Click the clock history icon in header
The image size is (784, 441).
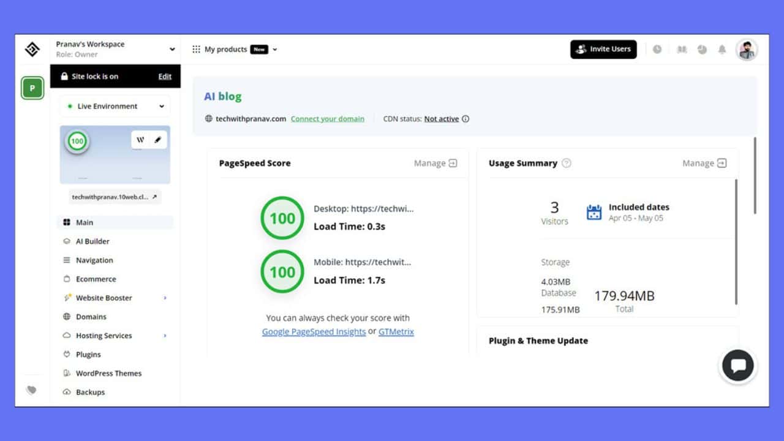coord(657,50)
